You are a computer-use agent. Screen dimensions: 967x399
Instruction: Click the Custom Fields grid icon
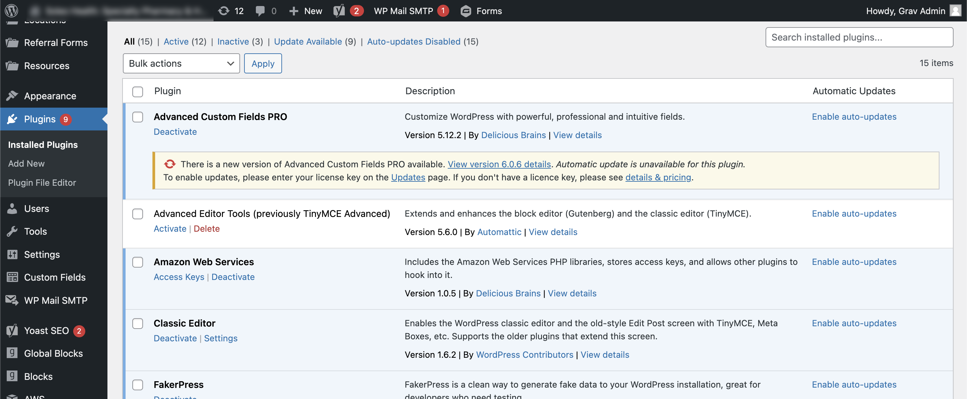(x=12, y=277)
